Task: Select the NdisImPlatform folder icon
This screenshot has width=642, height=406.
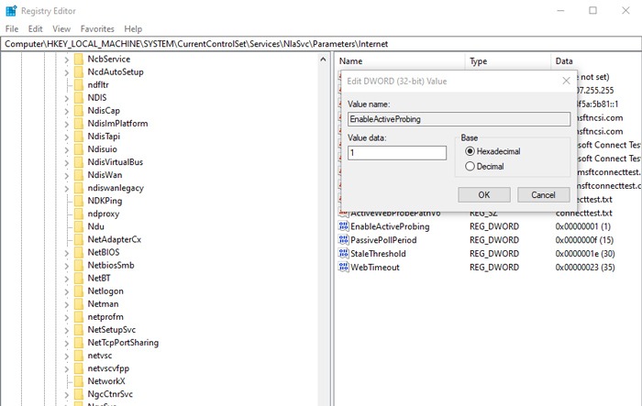Action: click(x=79, y=124)
